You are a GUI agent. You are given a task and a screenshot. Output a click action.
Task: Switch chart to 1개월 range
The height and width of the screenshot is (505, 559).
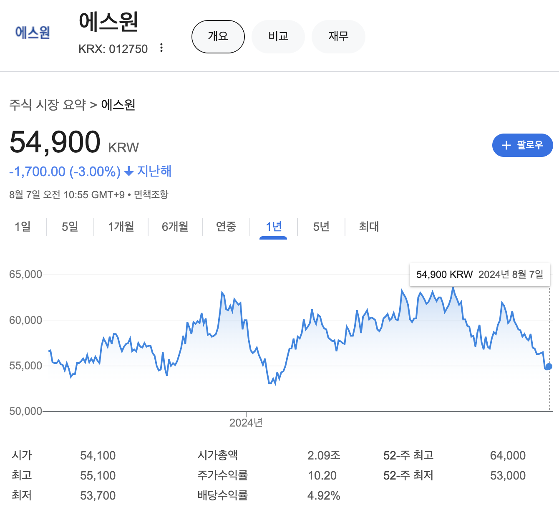click(x=121, y=227)
